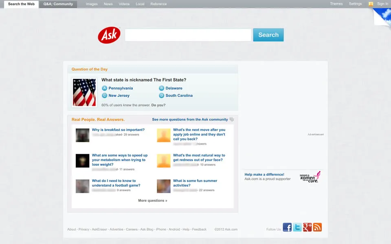Click the 'Real People. Real Answers.' heading
391x244 pixels.
[98, 120]
